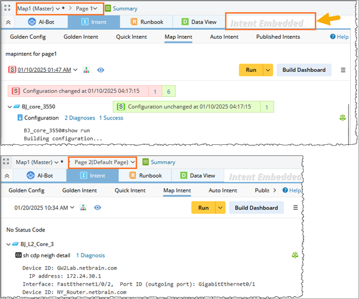Toggle the eye visibility icon in the bottom panel
The width and height of the screenshot is (359, 299).
(97, 208)
